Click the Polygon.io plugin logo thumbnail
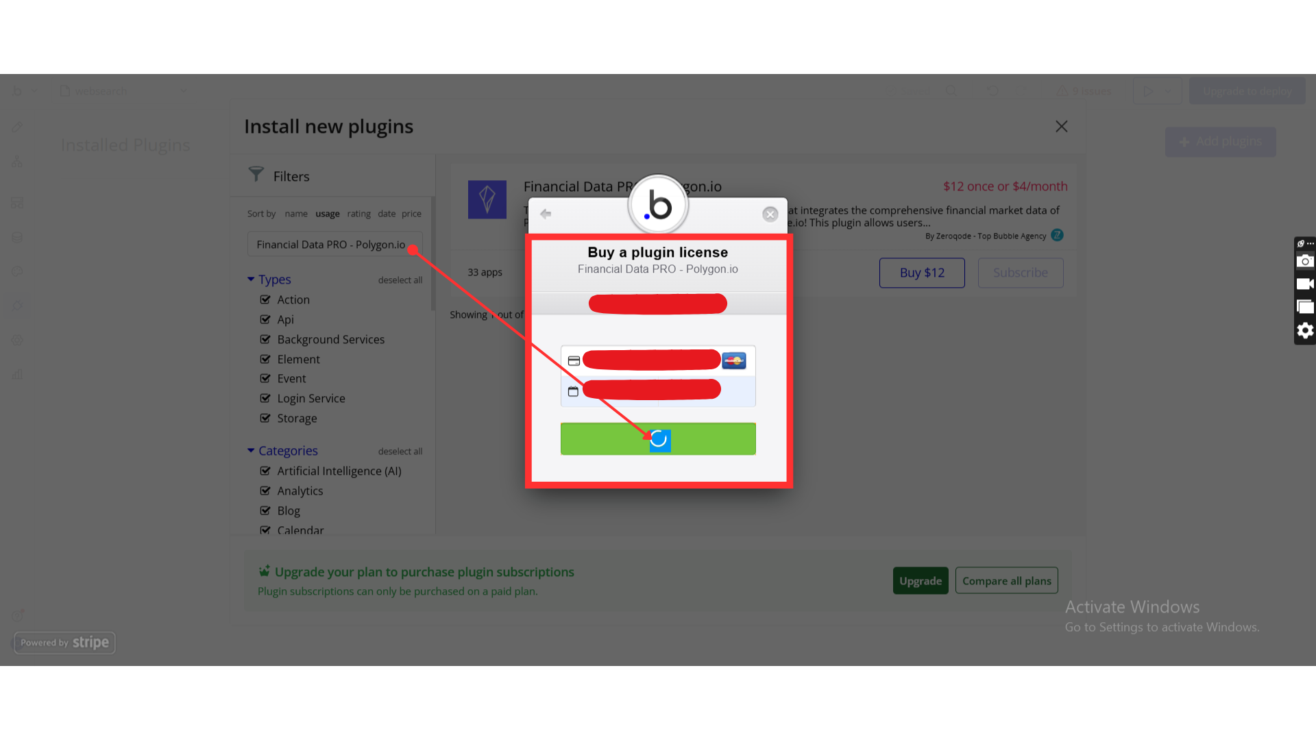1316x740 pixels. click(x=487, y=199)
